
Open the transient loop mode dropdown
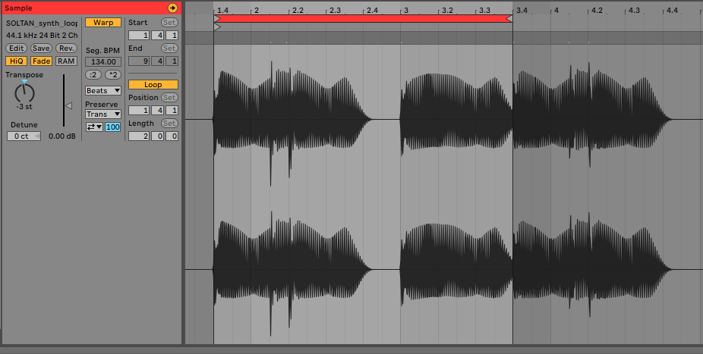(94, 127)
